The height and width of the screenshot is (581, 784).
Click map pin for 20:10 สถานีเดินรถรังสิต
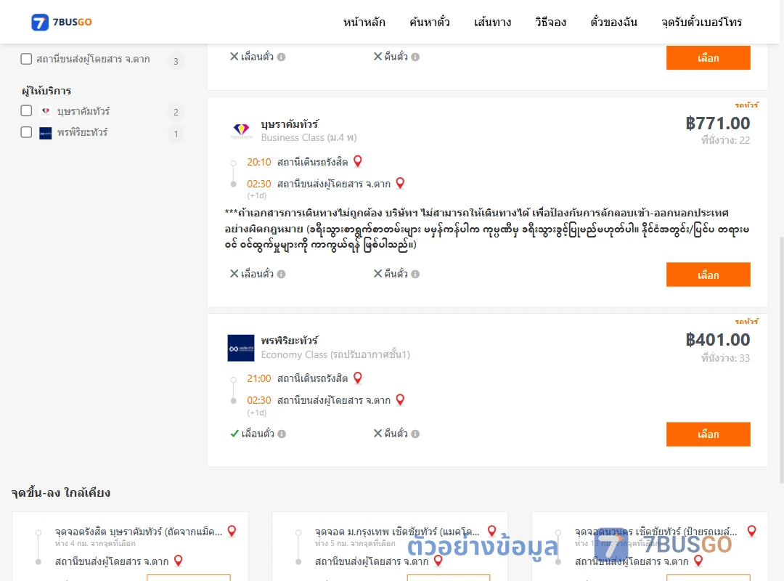tap(357, 161)
